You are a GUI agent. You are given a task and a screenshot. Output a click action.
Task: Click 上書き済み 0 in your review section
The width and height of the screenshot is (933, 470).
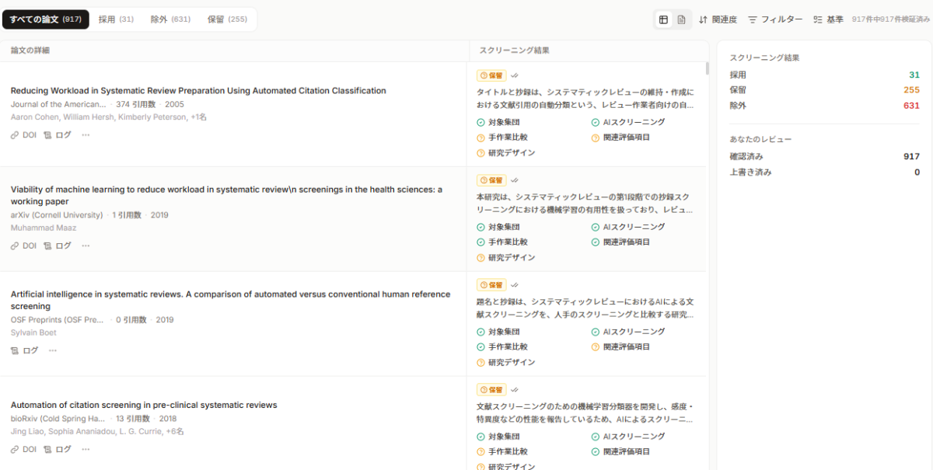point(825,172)
